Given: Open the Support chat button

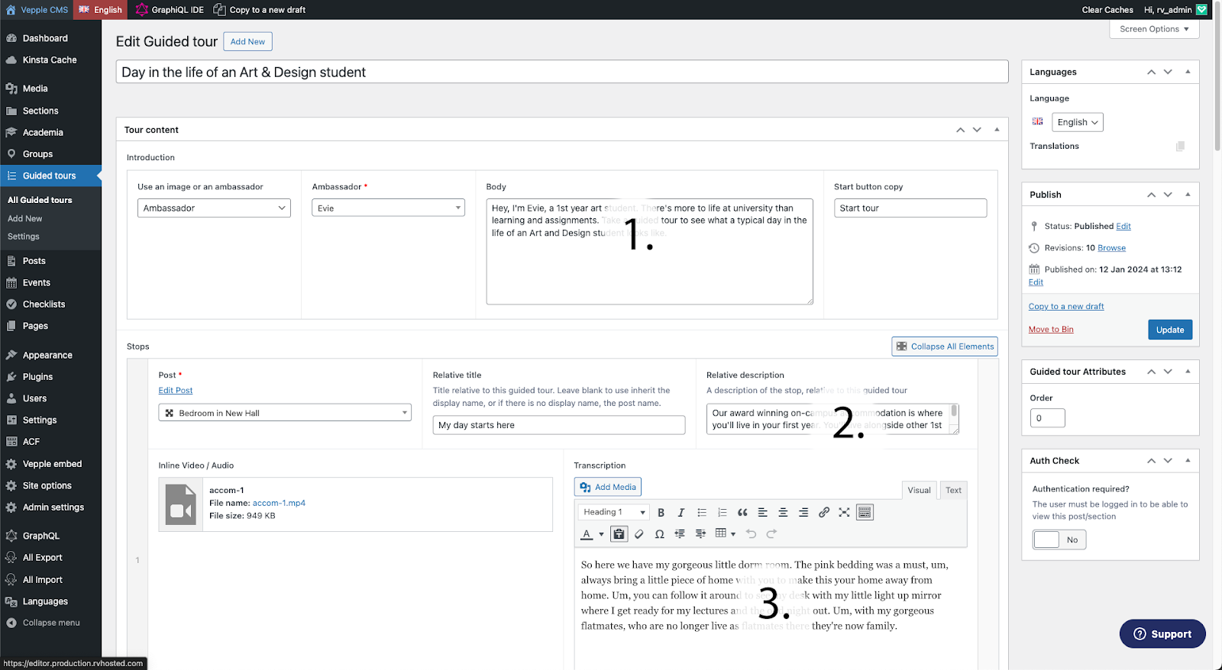Looking at the screenshot, I should coord(1162,634).
